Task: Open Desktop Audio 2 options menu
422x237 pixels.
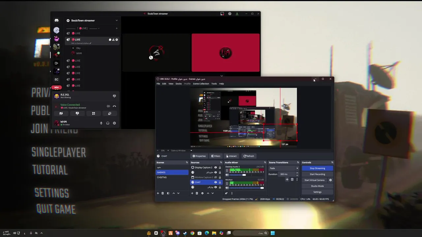Action: pos(227,171)
